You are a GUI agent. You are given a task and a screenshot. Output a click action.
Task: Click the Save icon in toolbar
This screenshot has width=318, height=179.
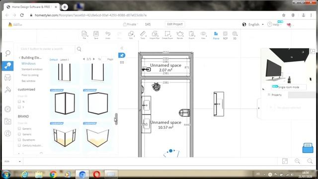(96, 35)
